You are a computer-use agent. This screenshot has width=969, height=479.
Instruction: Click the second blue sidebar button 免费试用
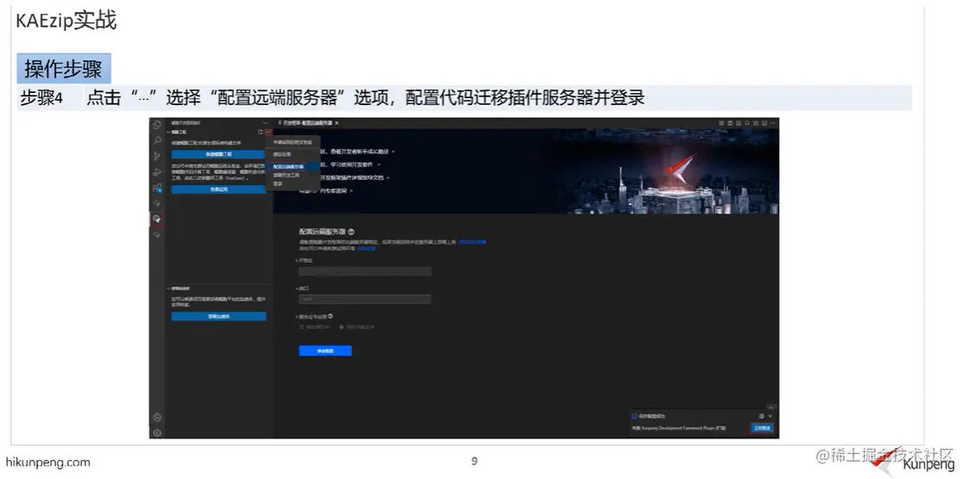tap(219, 190)
